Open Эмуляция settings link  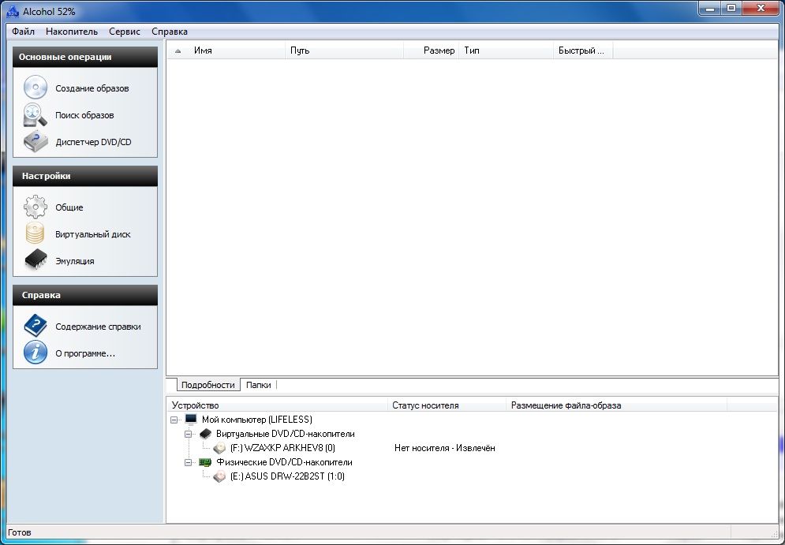[75, 261]
